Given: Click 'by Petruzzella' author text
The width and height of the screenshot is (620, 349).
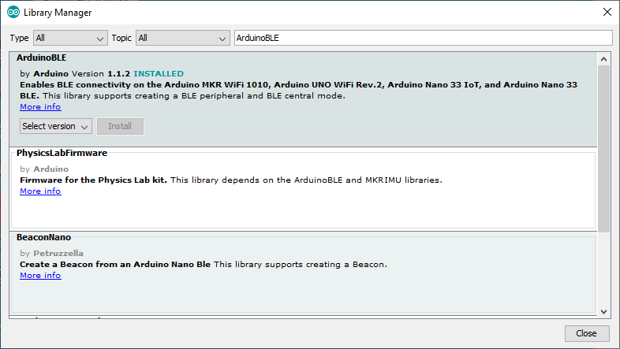Looking at the screenshot, I should (51, 254).
